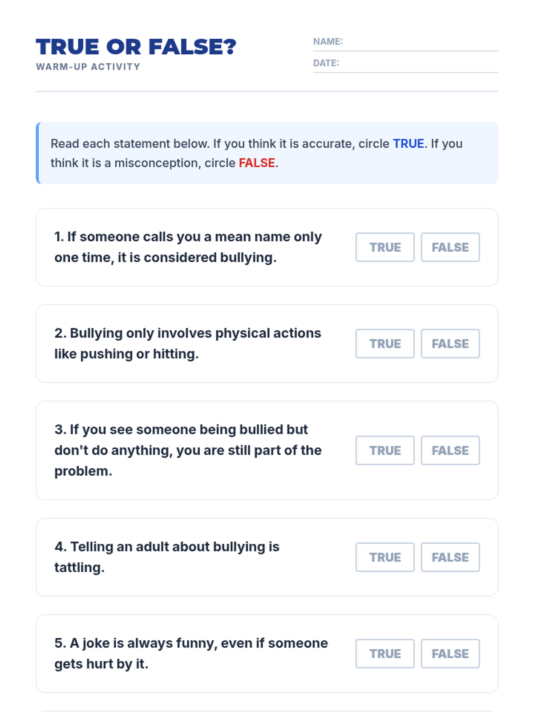Choose TRUE for the tattling statement

click(385, 557)
